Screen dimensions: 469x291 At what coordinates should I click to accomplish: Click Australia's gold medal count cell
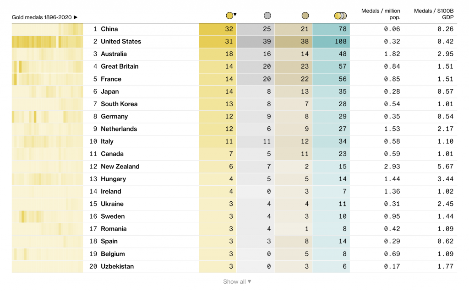(217, 54)
